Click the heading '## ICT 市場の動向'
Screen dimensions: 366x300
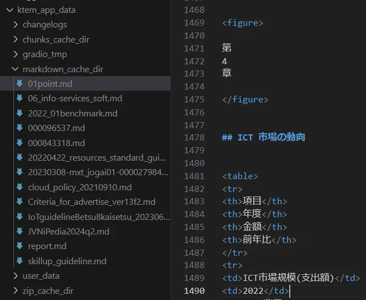coord(263,137)
